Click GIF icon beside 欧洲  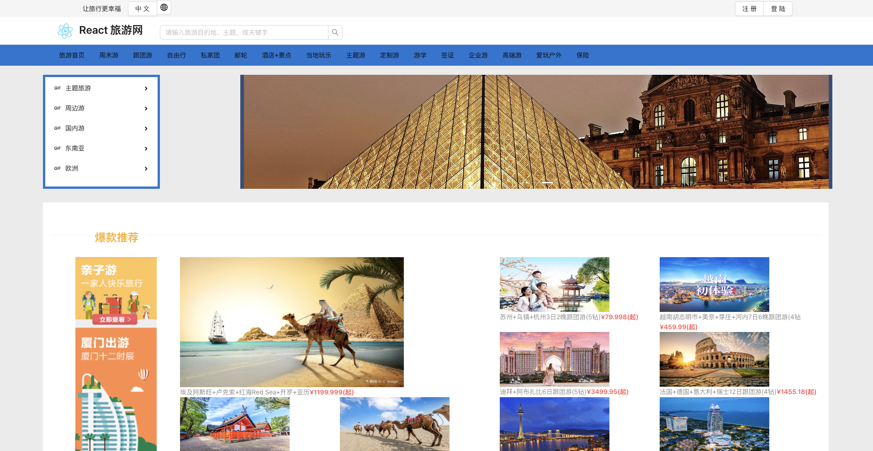coord(58,168)
